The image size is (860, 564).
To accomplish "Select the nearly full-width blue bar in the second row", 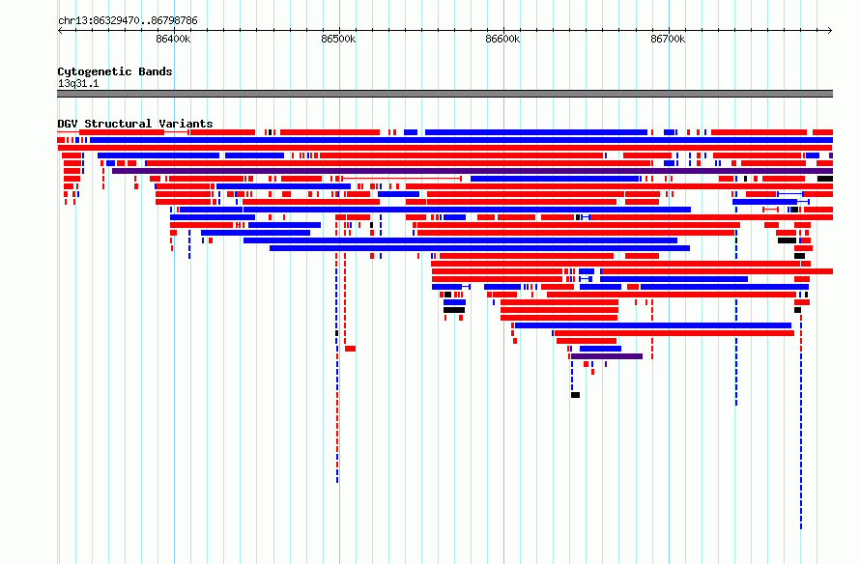I will [x=461, y=140].
